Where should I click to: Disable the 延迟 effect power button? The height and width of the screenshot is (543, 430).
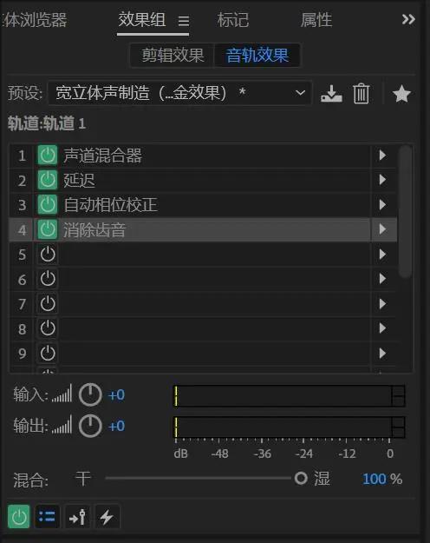[x=48, y=180]
